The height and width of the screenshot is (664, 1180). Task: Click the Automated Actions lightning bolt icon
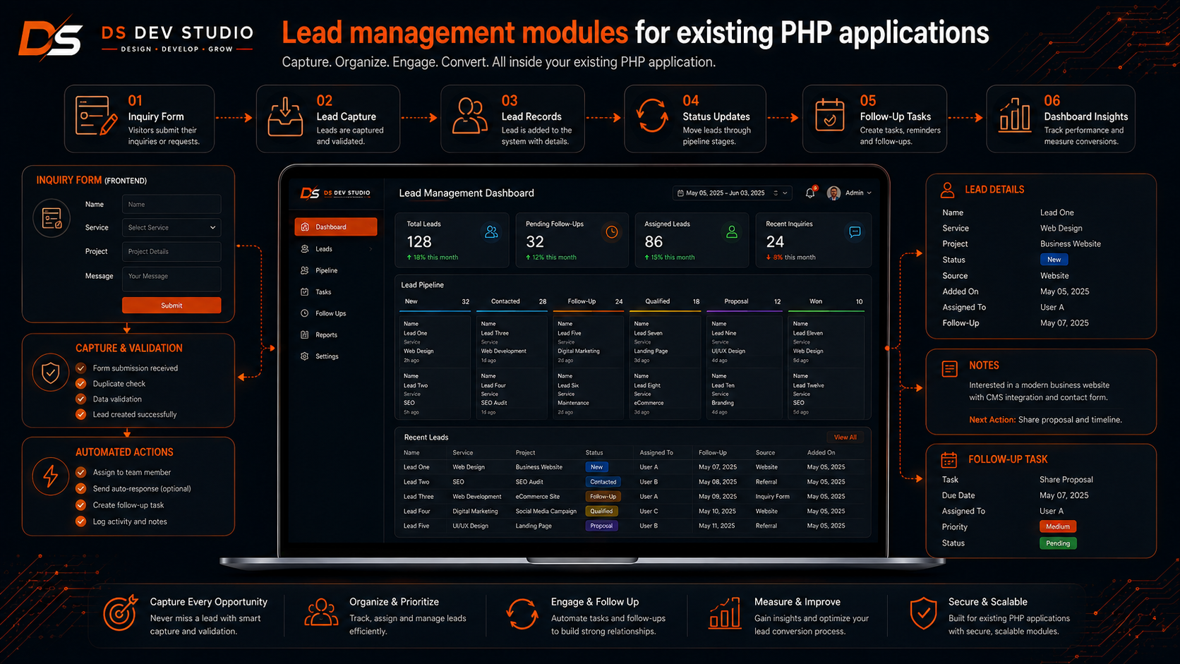pyautogui.click(x=51, y=476)
